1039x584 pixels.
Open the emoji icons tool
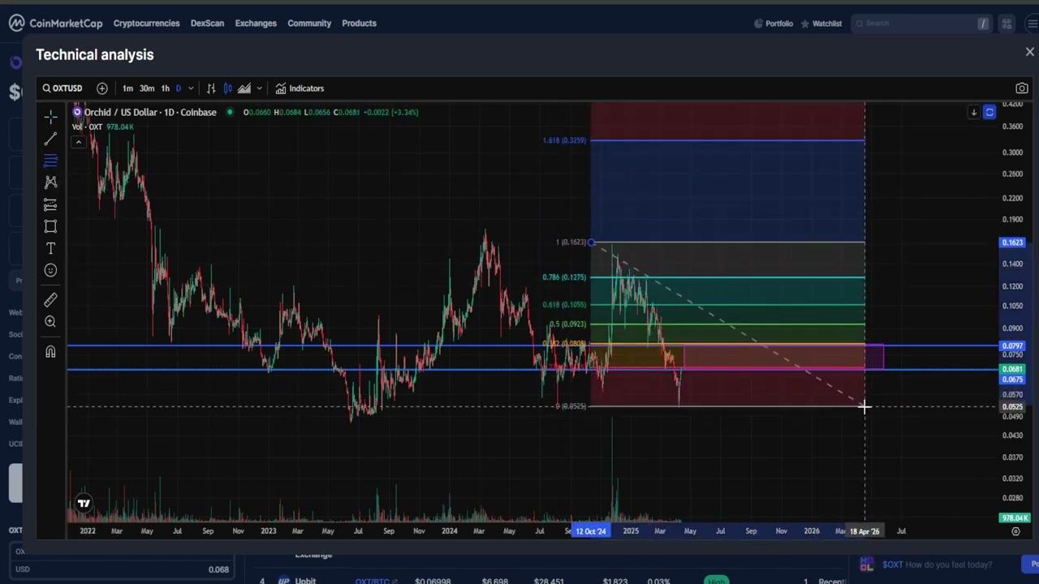[x=50, y=270]
